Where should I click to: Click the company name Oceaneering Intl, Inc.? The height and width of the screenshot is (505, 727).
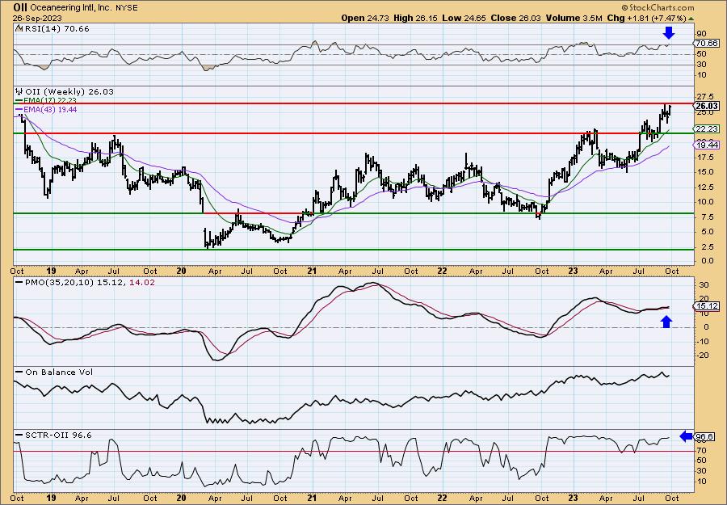pos(70,8)
